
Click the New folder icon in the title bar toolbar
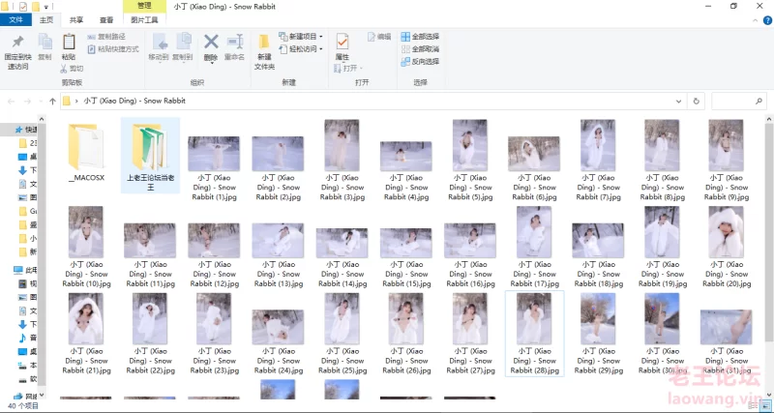click(36, 7)
